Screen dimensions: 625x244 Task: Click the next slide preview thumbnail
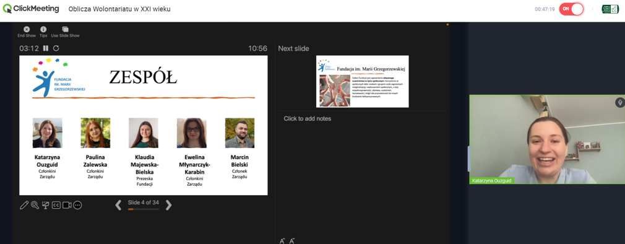tap(363, 81)
